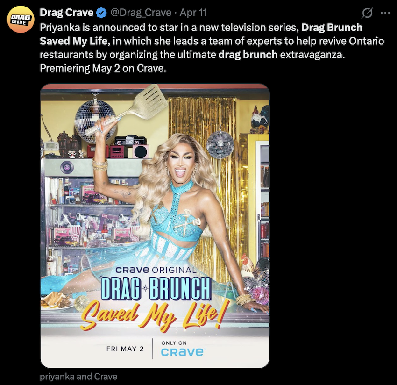Click the 'Crave Original' logo on poster
This screenshot has height=385, width=397.
156,270
